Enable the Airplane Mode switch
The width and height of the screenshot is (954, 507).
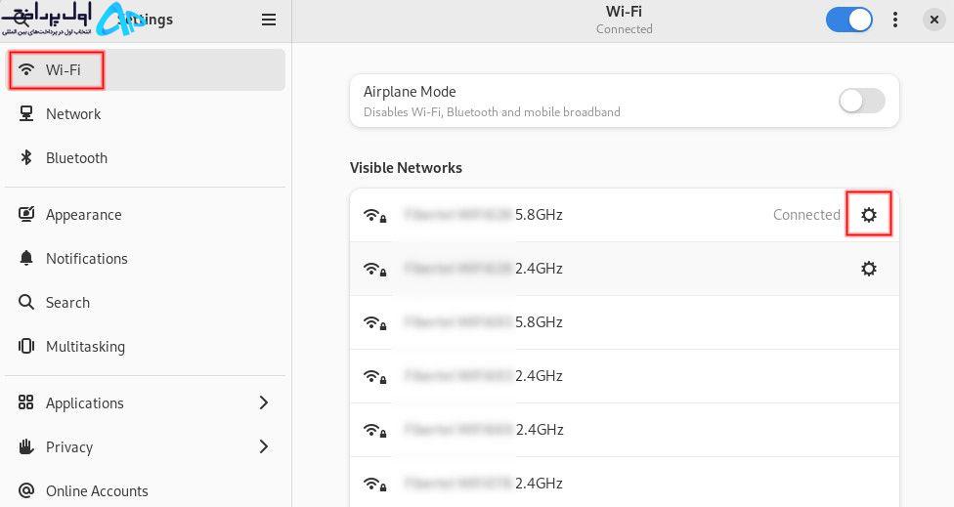[861, 101]
